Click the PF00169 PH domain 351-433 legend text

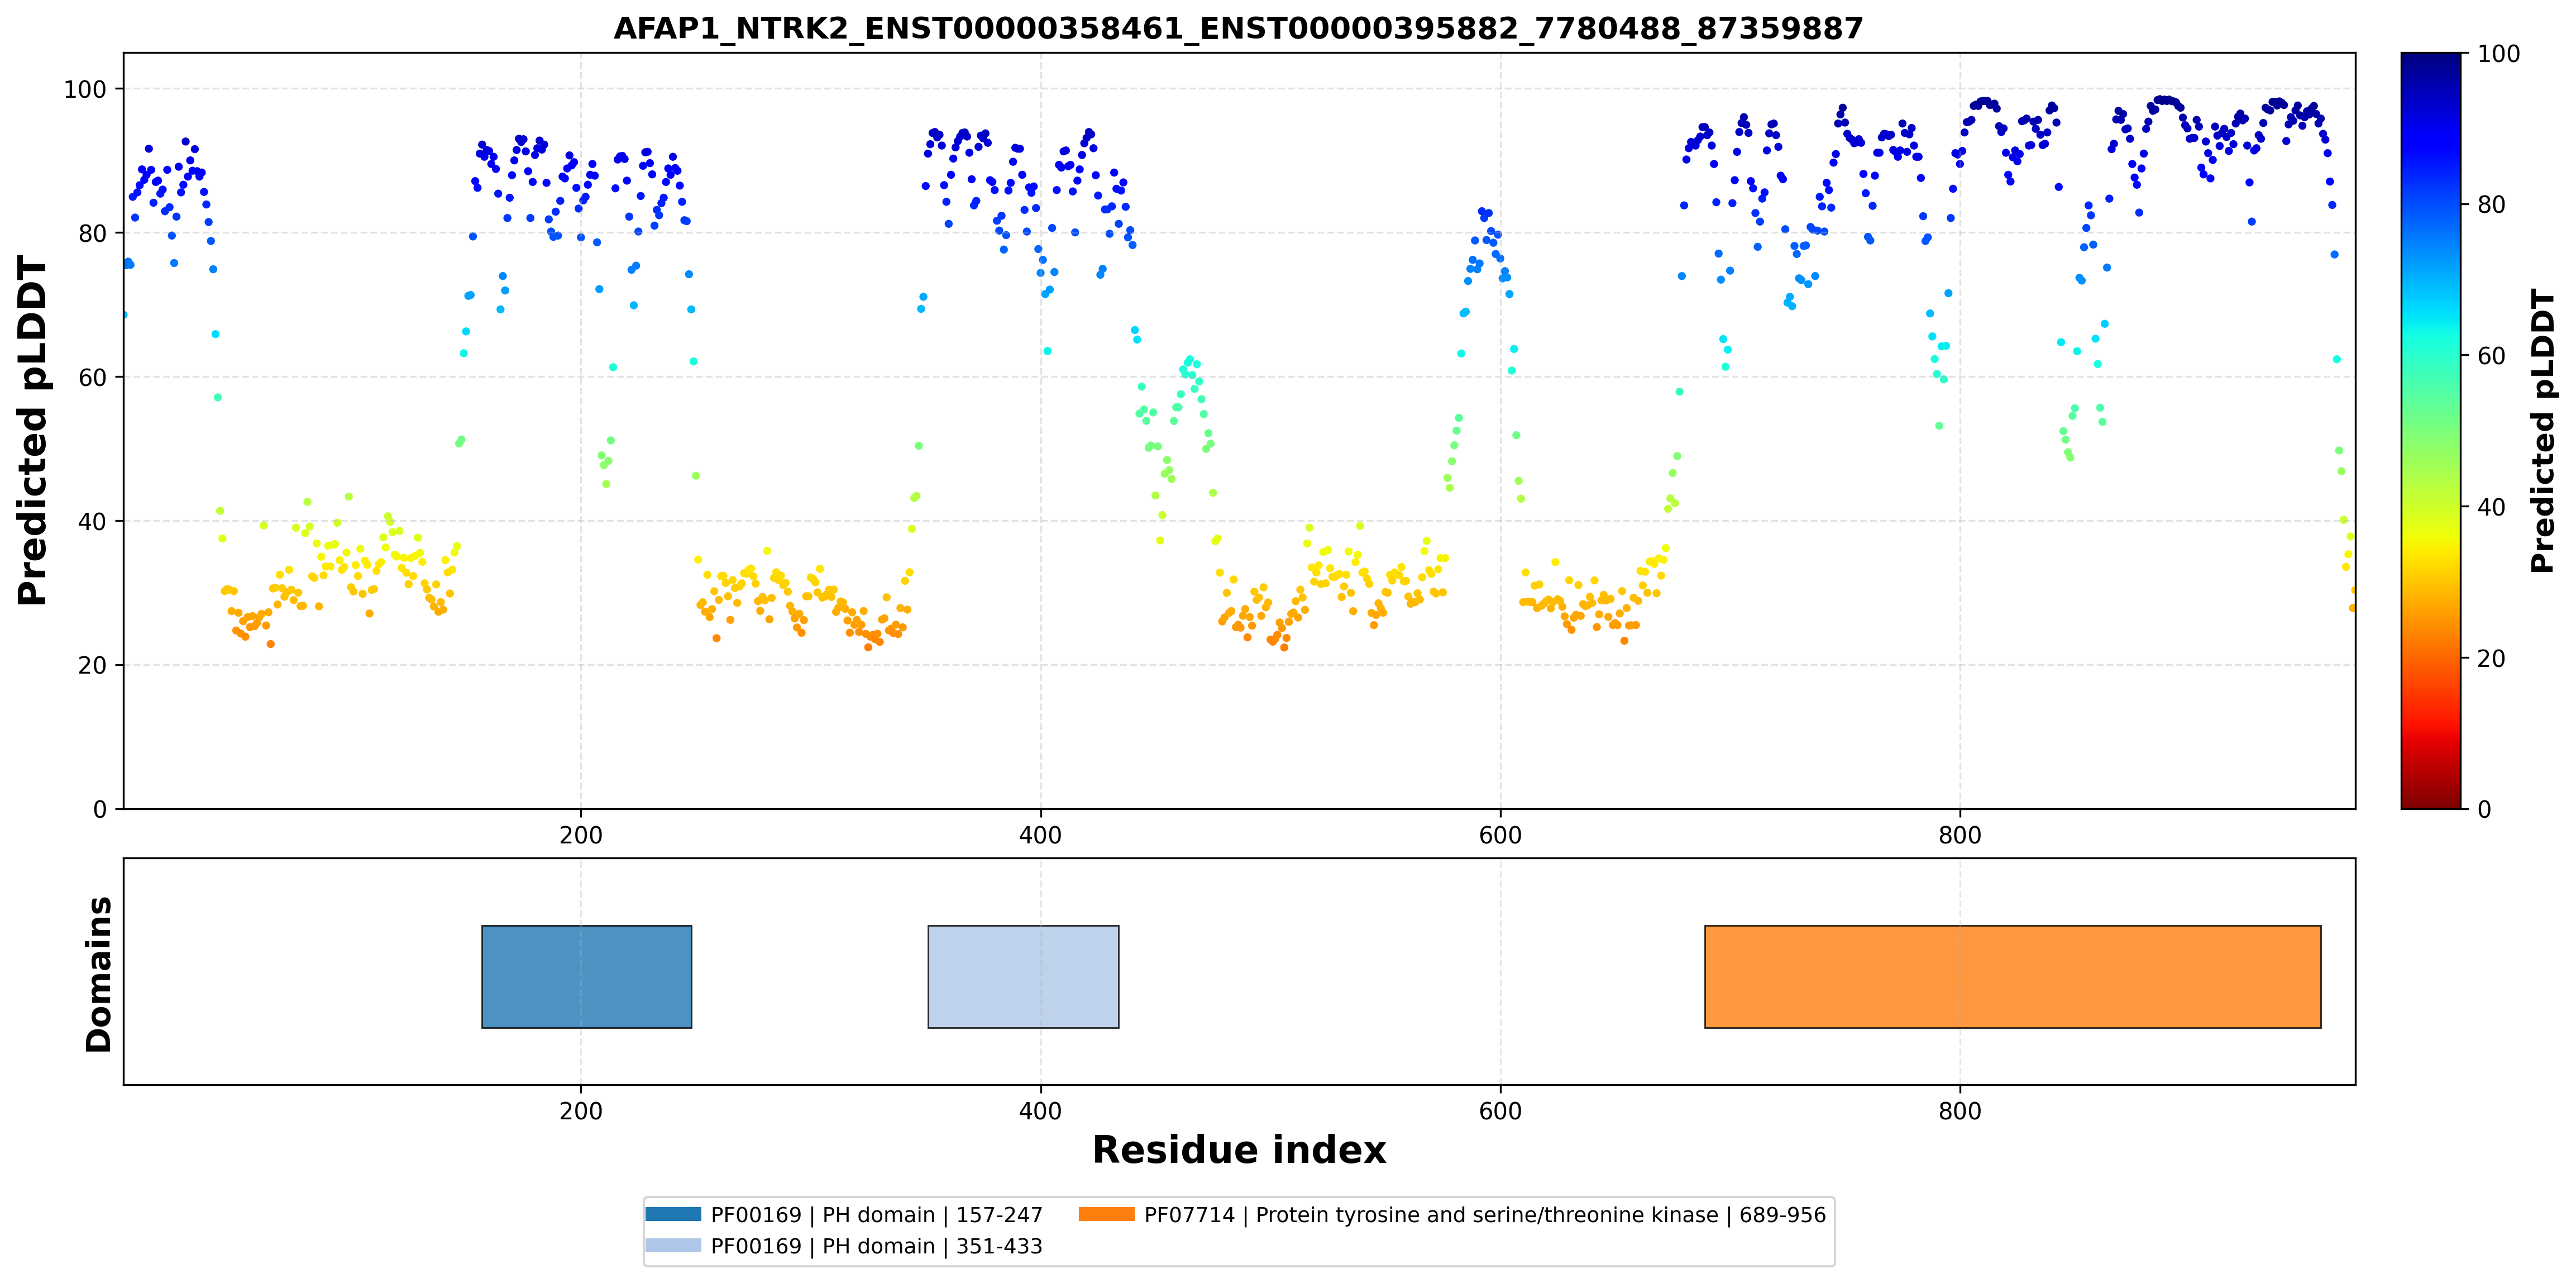coord(877,1246)
